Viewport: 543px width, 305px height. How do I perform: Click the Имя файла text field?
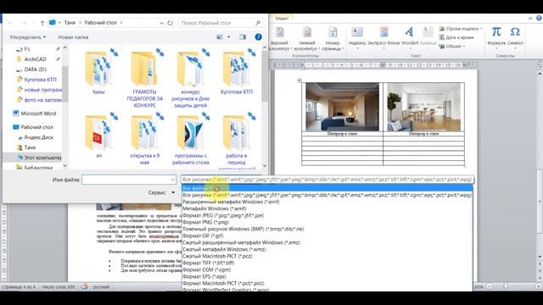coord(126,180)
